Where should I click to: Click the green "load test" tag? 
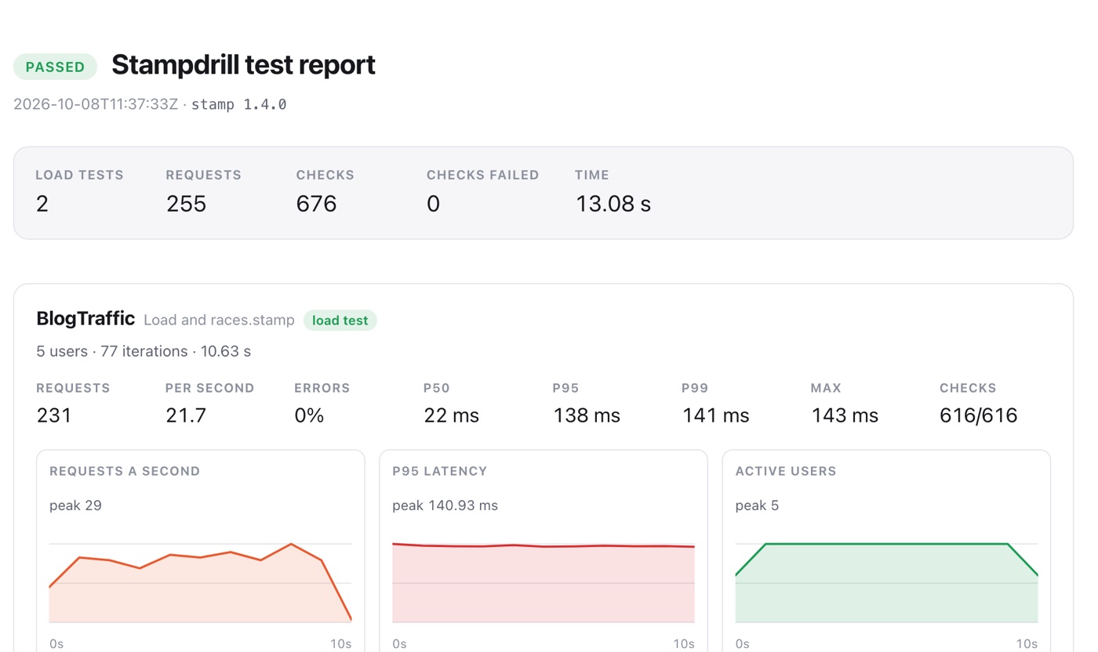[x=340, y=320]
